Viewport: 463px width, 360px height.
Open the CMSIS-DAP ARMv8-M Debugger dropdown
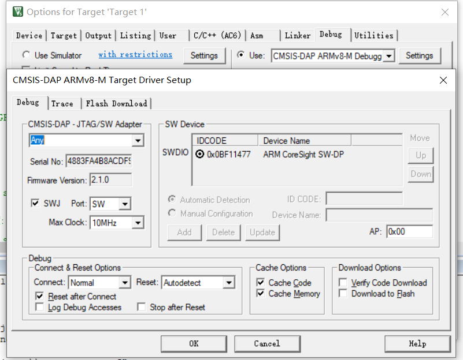click(389, 56)
